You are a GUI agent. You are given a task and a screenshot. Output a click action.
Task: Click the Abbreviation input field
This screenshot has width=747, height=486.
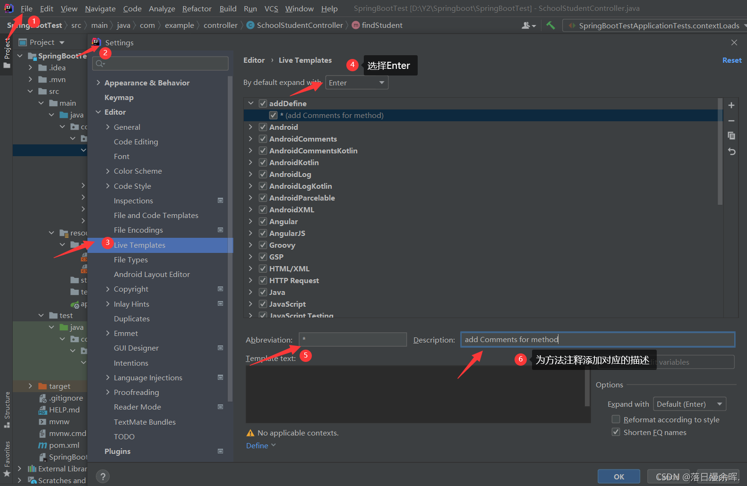tap(352, 339)
